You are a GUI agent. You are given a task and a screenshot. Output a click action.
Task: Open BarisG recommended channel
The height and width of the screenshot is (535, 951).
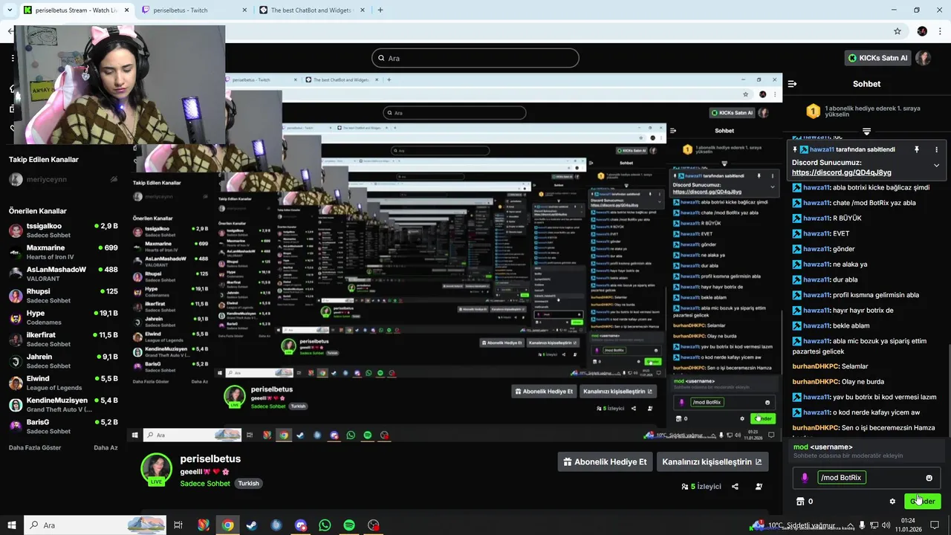(63, 427)
